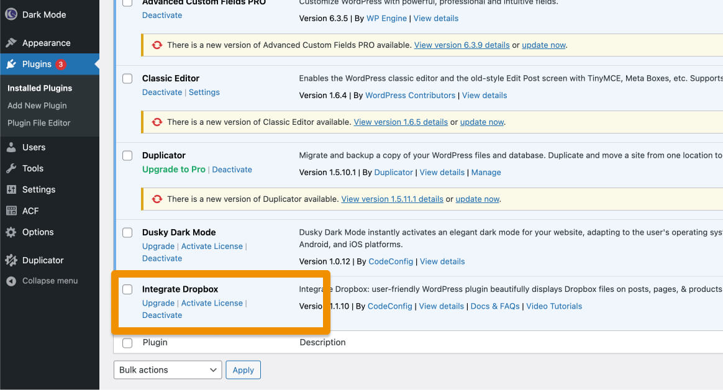Open Duplicator Manage link
Screen dimensions: 723x390
click(x=486, y=173)
